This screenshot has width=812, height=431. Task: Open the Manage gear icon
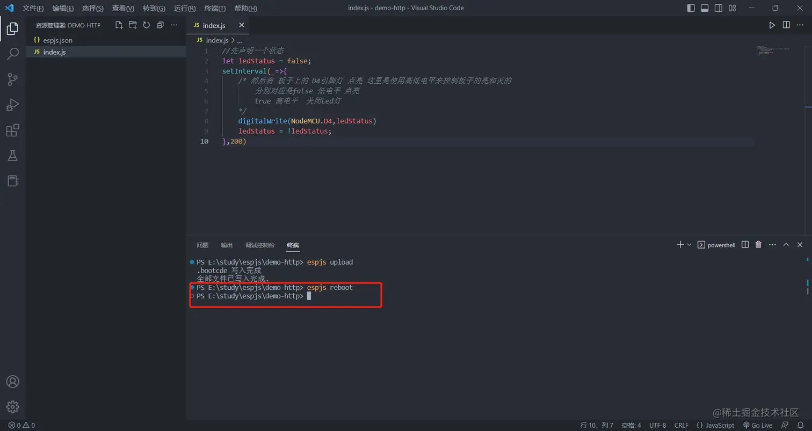point(12,407)
